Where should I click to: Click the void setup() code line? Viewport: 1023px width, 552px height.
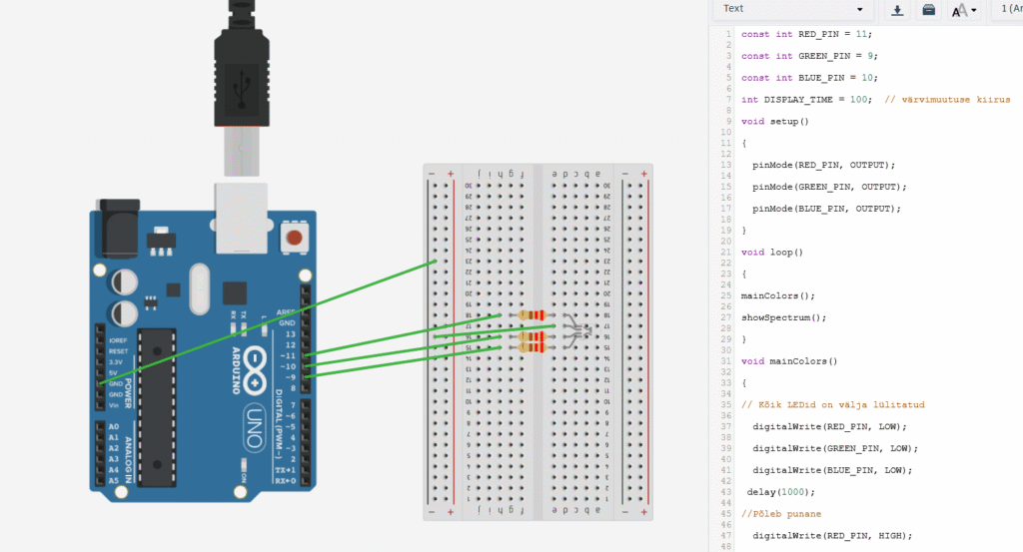click(774, 122)
